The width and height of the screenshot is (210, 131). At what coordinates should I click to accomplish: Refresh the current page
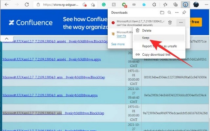pos(27,5)
